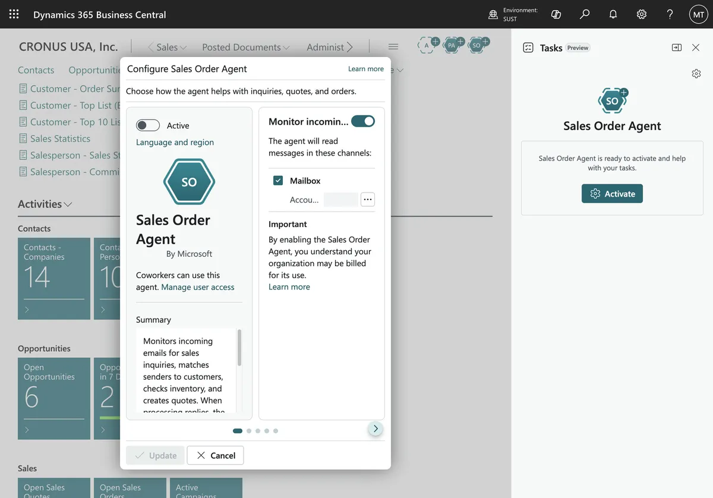Open the Contacts menu item

(x=36, y=70)
